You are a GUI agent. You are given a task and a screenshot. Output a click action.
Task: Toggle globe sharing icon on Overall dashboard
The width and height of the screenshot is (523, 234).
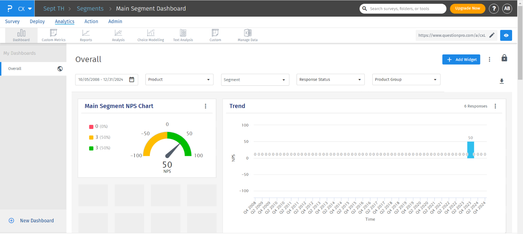point(60,69)
